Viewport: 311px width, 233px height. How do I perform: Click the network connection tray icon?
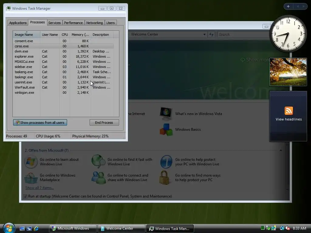click(x=282, y=228)
